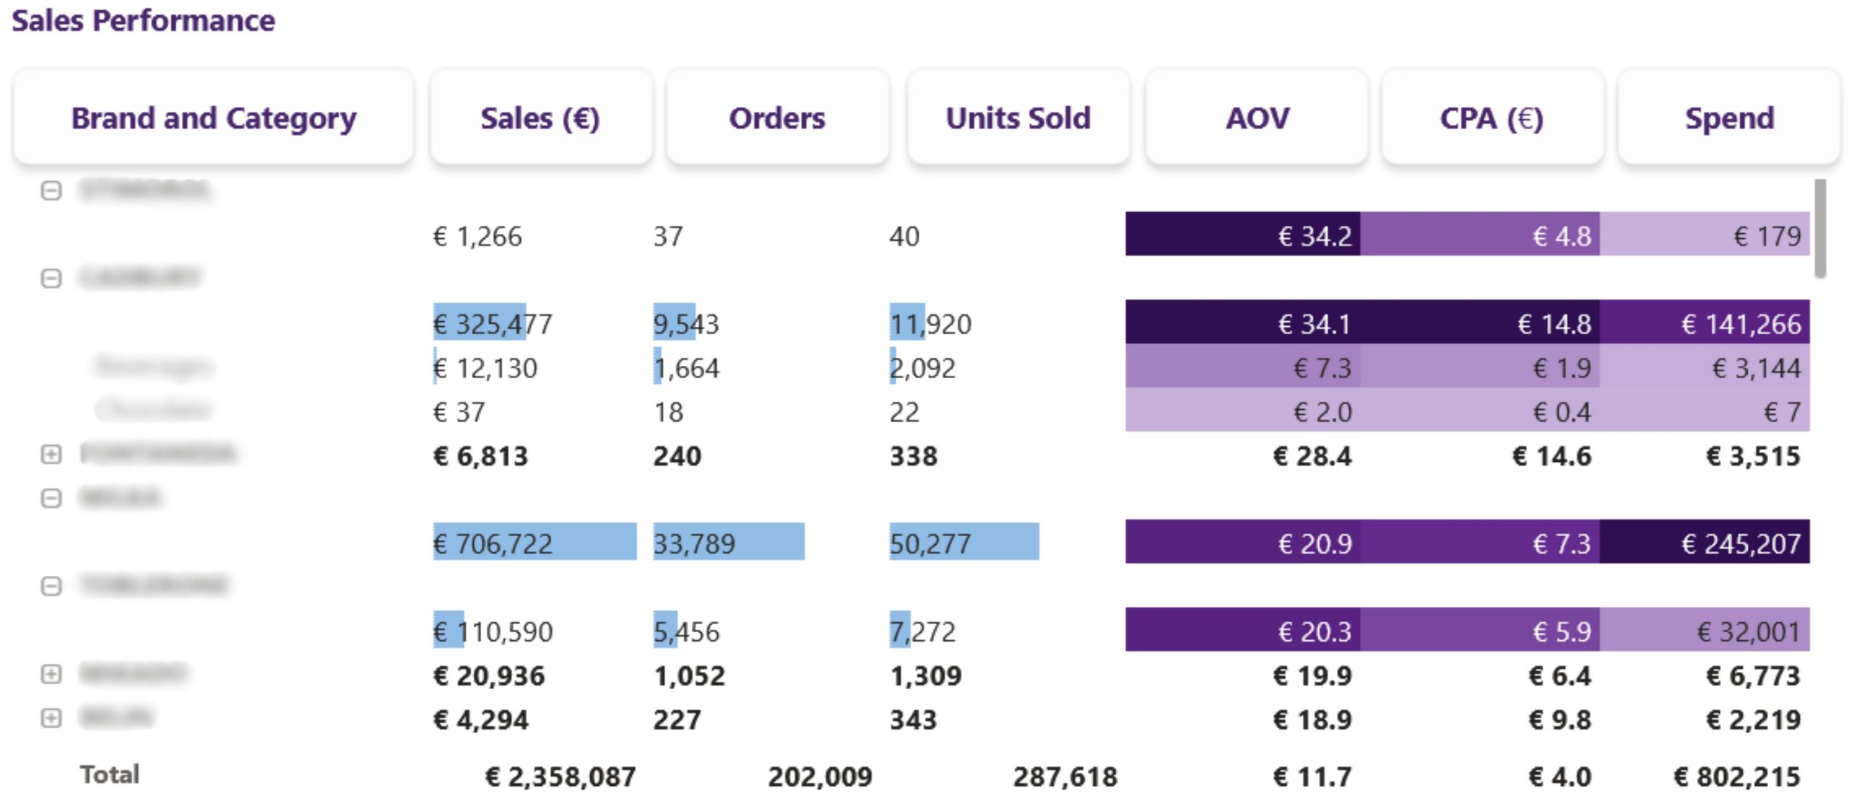This screenshot has width=1849, height=801.
Task: Select the € 14.8 CPA cell
Action: click(1480, 322)
